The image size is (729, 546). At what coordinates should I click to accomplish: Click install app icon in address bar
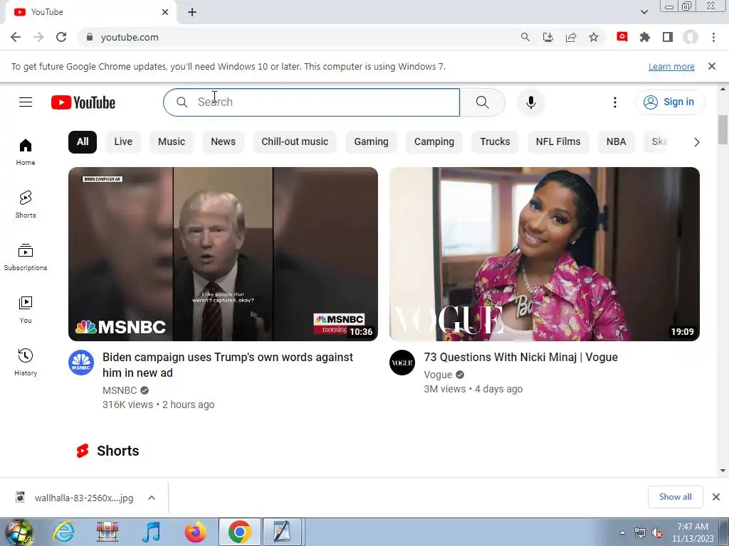coord(548,37)
